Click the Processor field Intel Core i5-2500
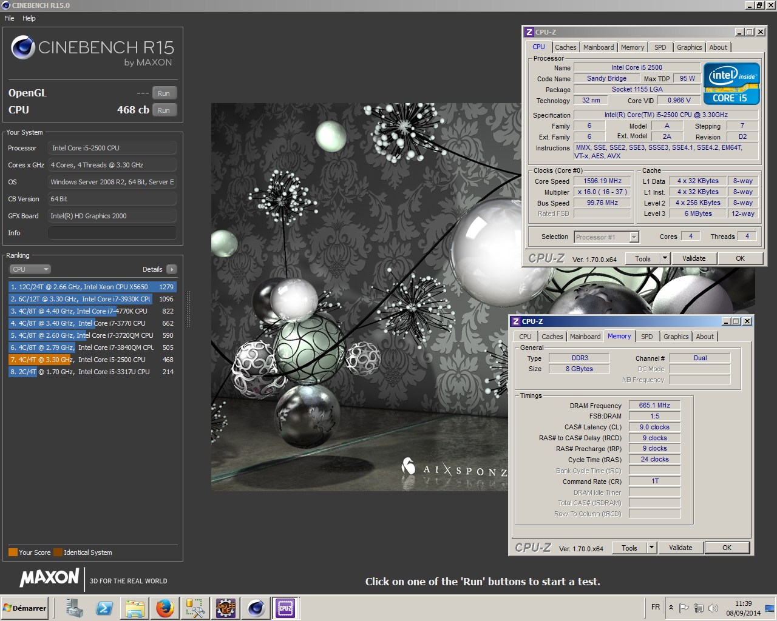The width and height of the screenshot is (777, 621). (x=112, y=148)
